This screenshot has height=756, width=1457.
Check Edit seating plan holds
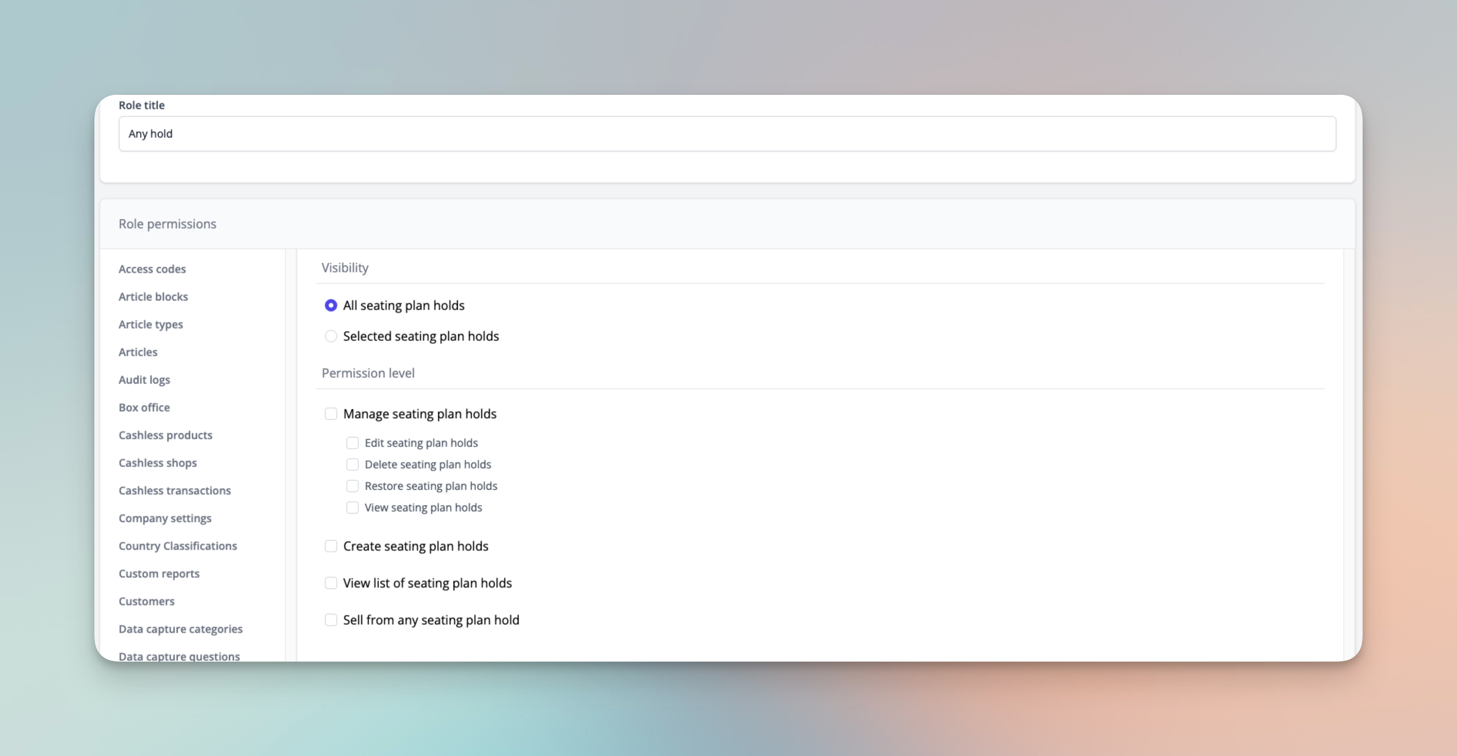coord(352,443)
